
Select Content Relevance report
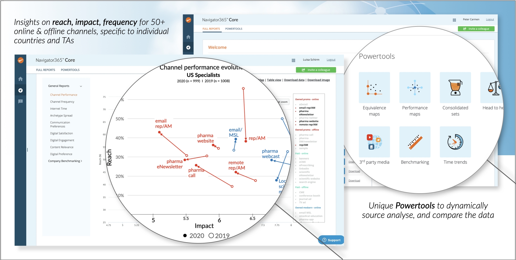[x=62, y=147]
